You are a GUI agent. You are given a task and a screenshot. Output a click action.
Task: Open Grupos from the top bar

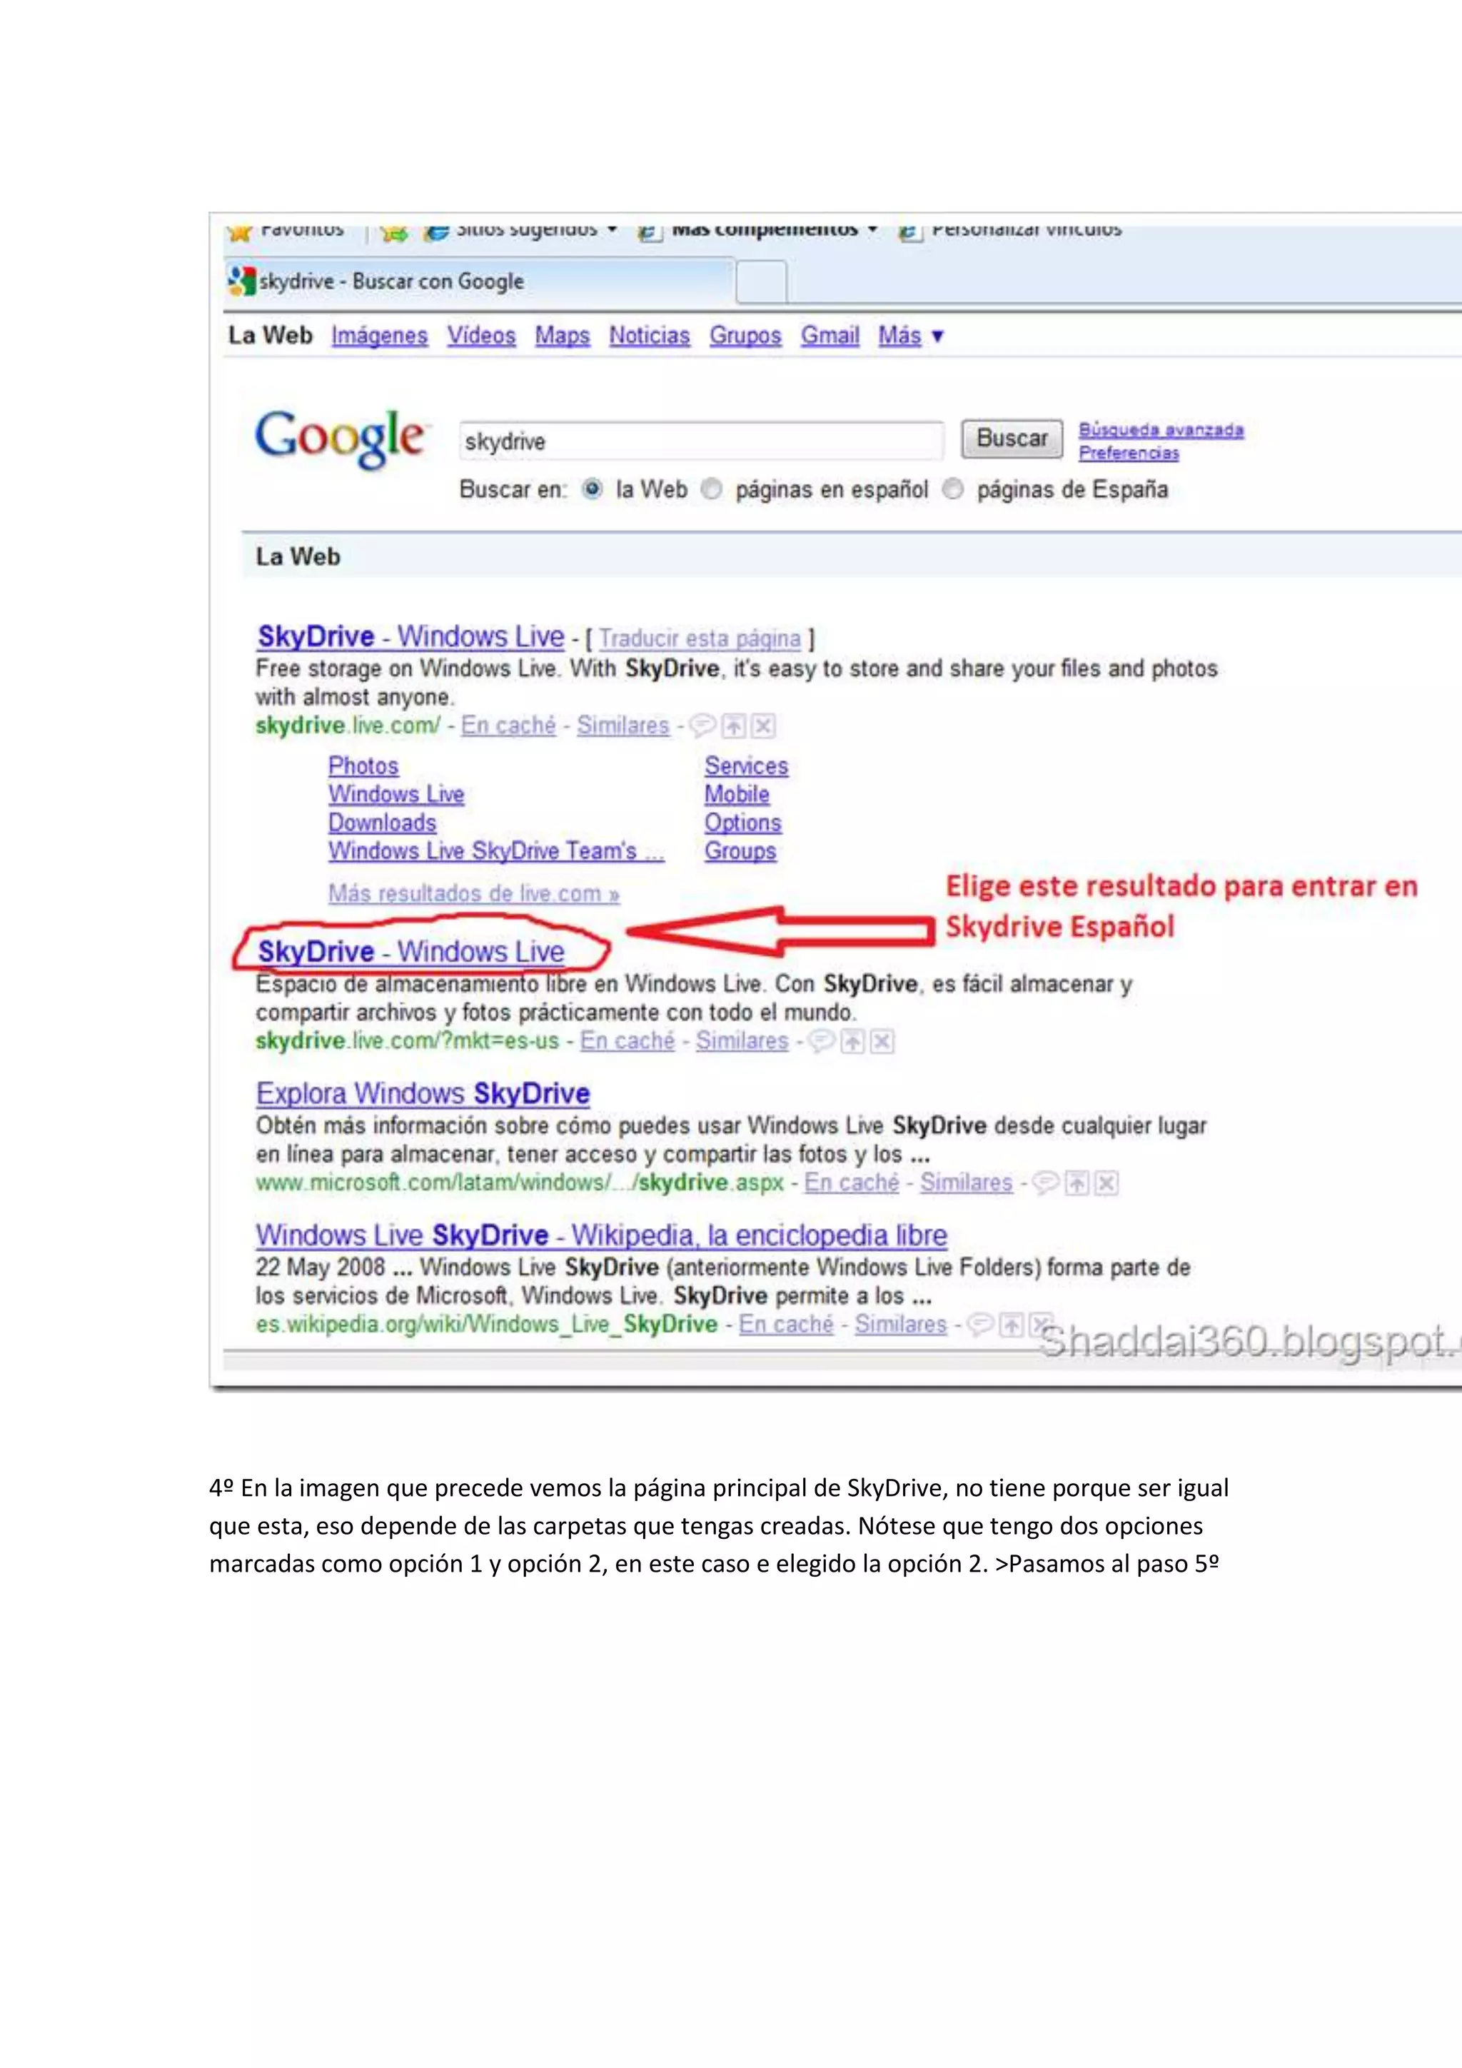[x=745, y=336]
